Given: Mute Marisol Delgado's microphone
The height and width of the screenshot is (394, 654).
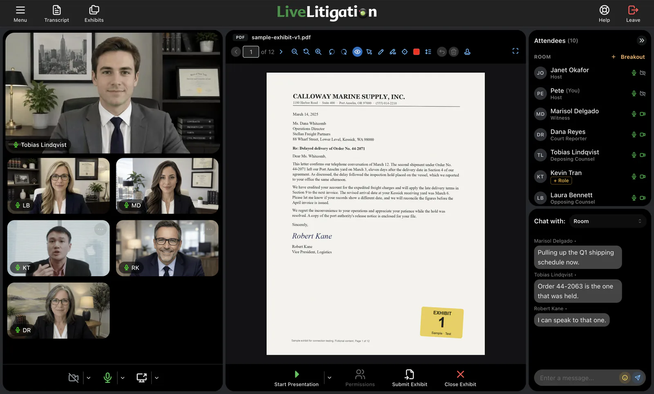Looking at the screenshot, I should coord(634,114).
